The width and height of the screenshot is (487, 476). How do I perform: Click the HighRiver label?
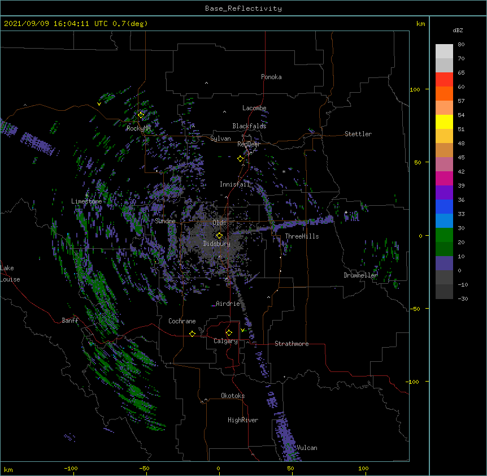pos(243,420)
